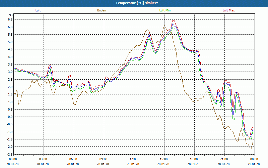This screenshot has height=168, width=268.
Task: Toggle the 'Luft Max' legend entry
Action: coord(229,10)
